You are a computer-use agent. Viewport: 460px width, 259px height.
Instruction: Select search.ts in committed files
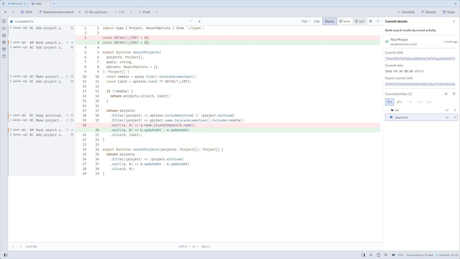(421, 117)
